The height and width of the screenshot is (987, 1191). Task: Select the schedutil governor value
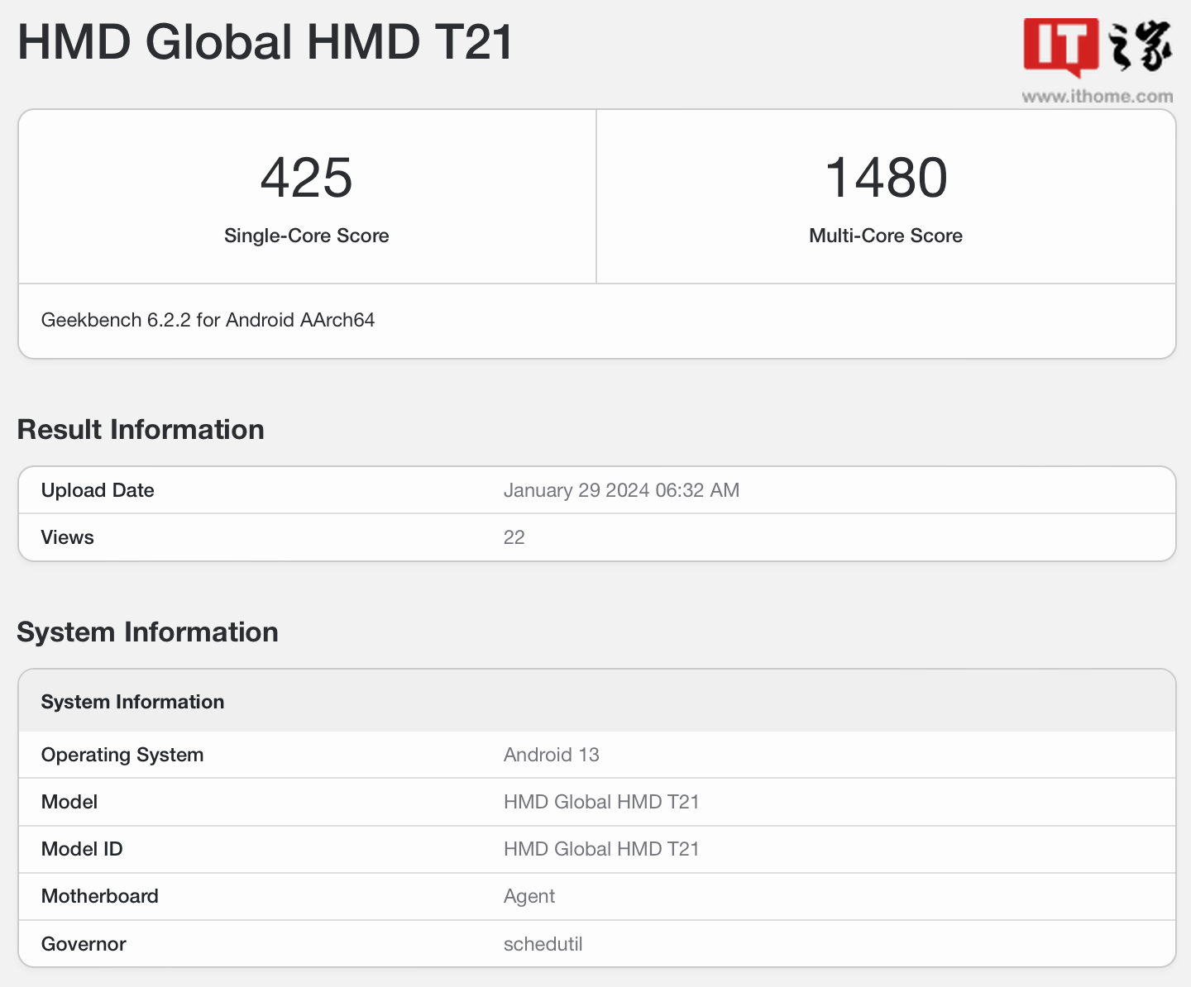coord(543,944)
